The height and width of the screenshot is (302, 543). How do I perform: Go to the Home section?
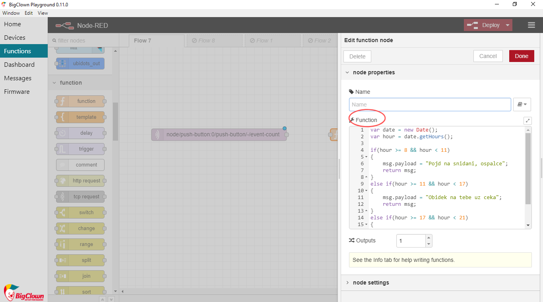coord(24,24)
